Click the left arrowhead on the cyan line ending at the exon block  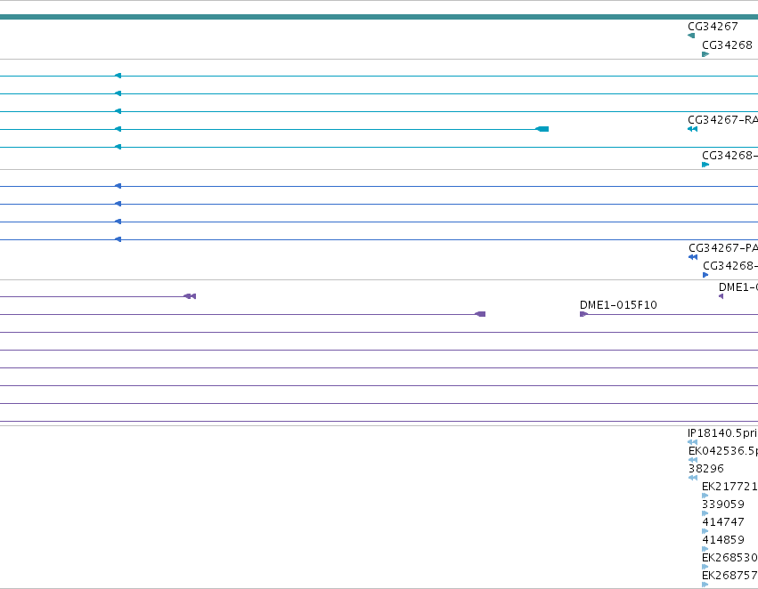click(x=118, y=129)
